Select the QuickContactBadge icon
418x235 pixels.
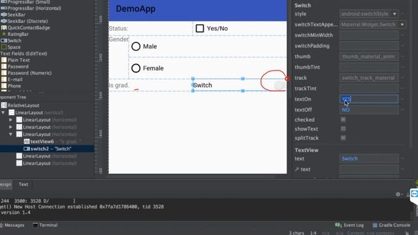tap(4, 27)
